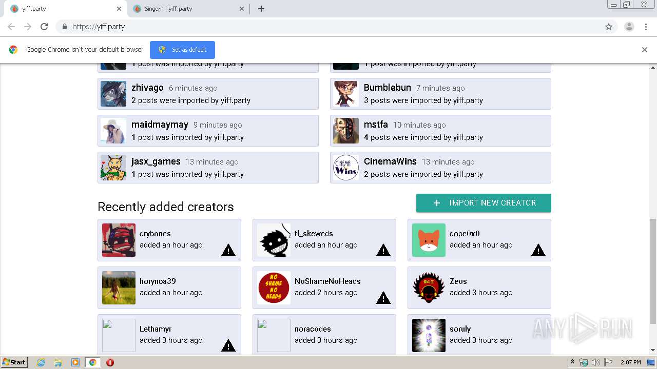Reload the current page
The image size is (657, 369).
pyautogui.click(x=44, y=27)
